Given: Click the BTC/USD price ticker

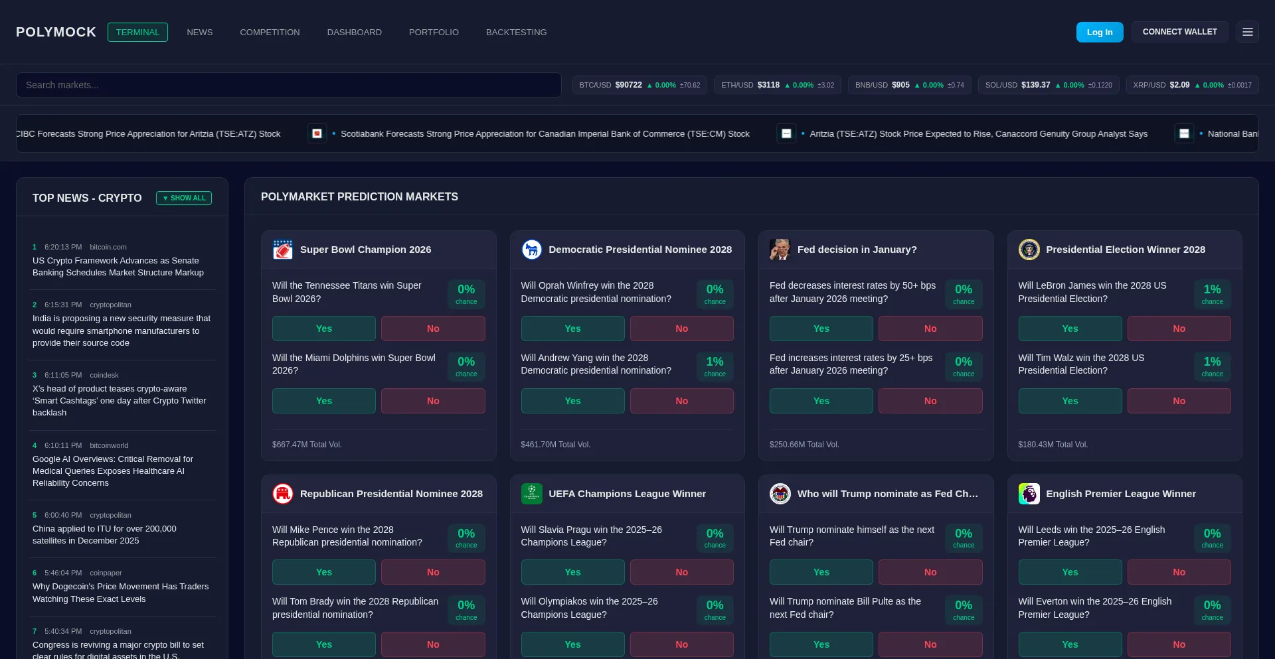Looking at the screenshot, I should pos(639,85).
